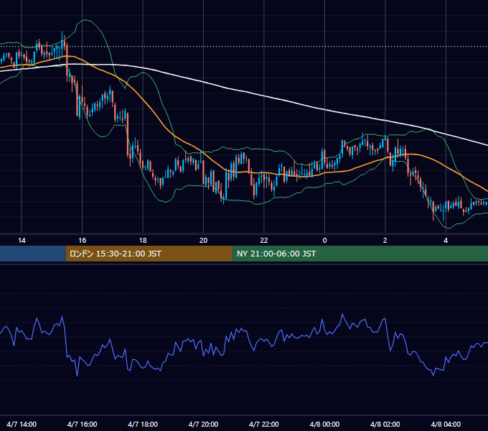This screenshot has width=488, height=431.
Task: Click the 4/8 04:00 date label
Action: tap(446, 424)
